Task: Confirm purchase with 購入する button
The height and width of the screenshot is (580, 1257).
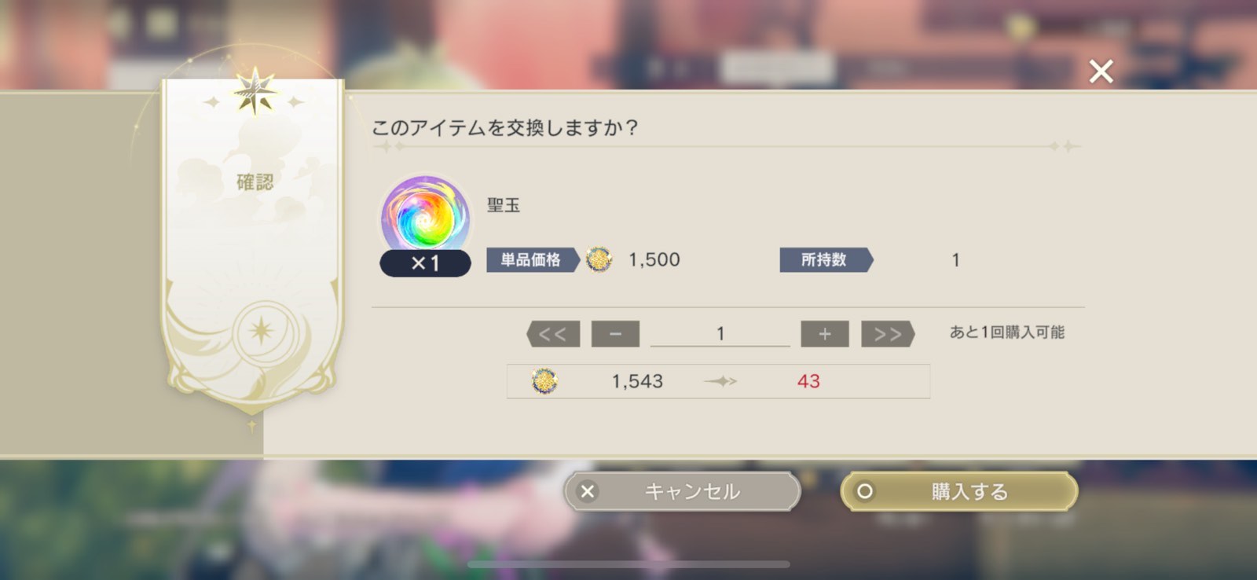Action: tap(958, 491)
